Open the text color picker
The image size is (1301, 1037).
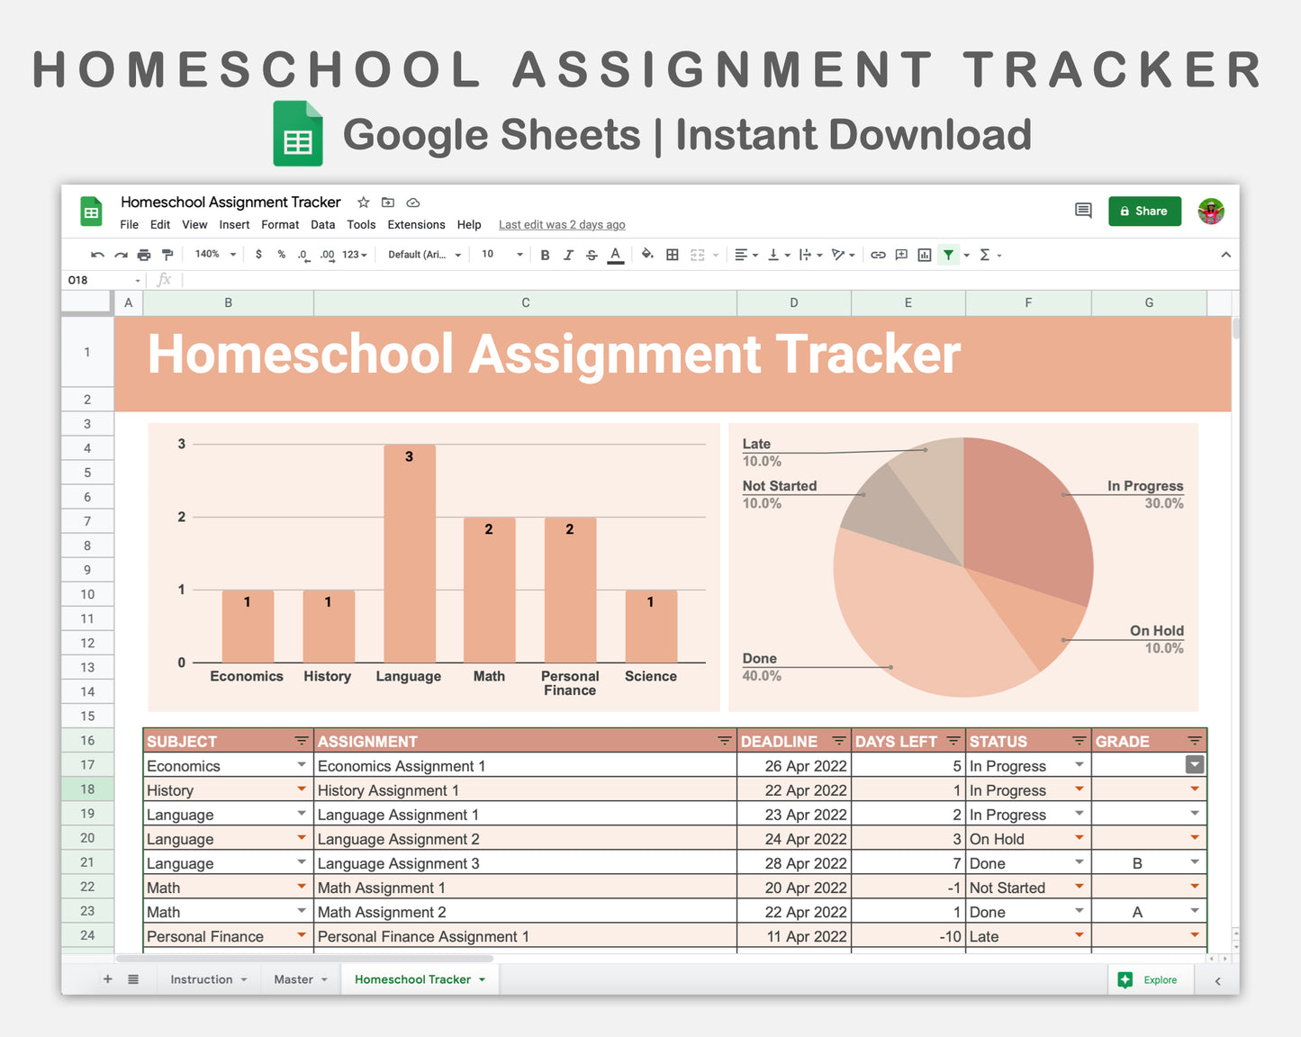click(x=615, y=255)
